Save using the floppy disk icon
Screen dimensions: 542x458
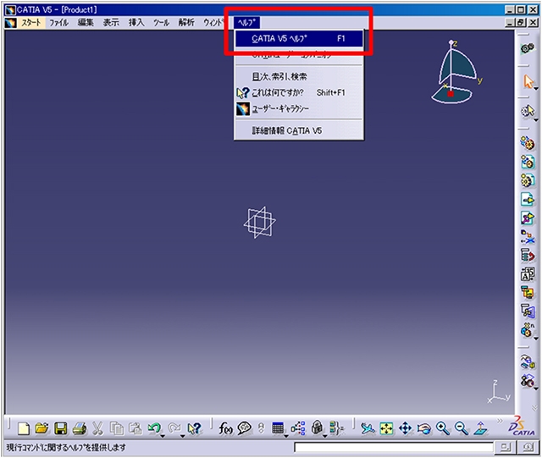(x=60, y=429)
